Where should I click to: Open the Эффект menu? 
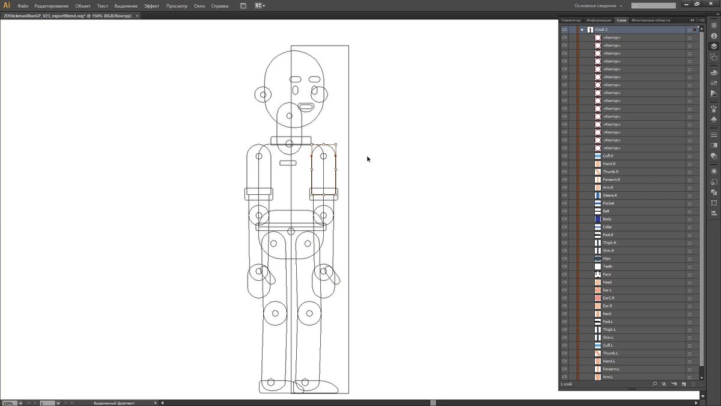tap(151, 5)
